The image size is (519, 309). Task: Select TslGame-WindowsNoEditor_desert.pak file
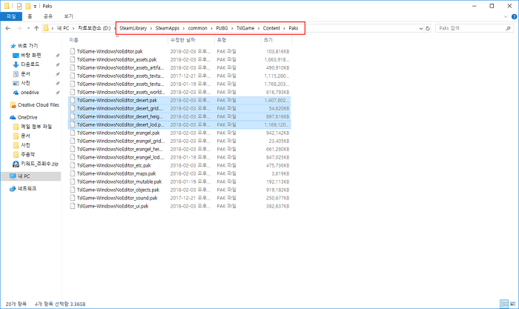[x=117, y=100]
